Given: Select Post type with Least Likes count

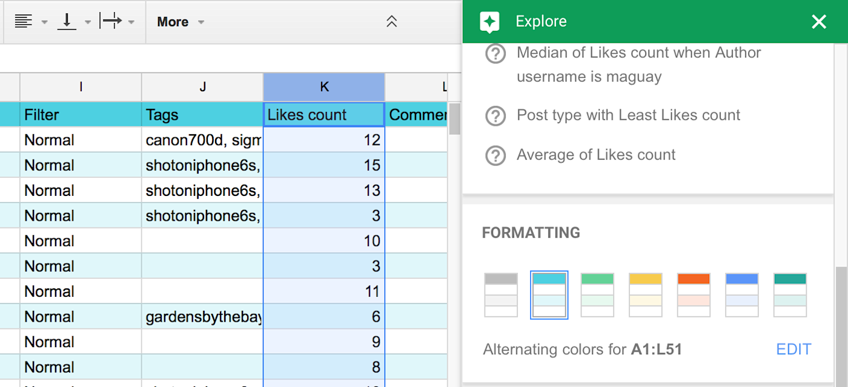Looking at the screenshot, I should pyautogui.click(x=628, y=115).
